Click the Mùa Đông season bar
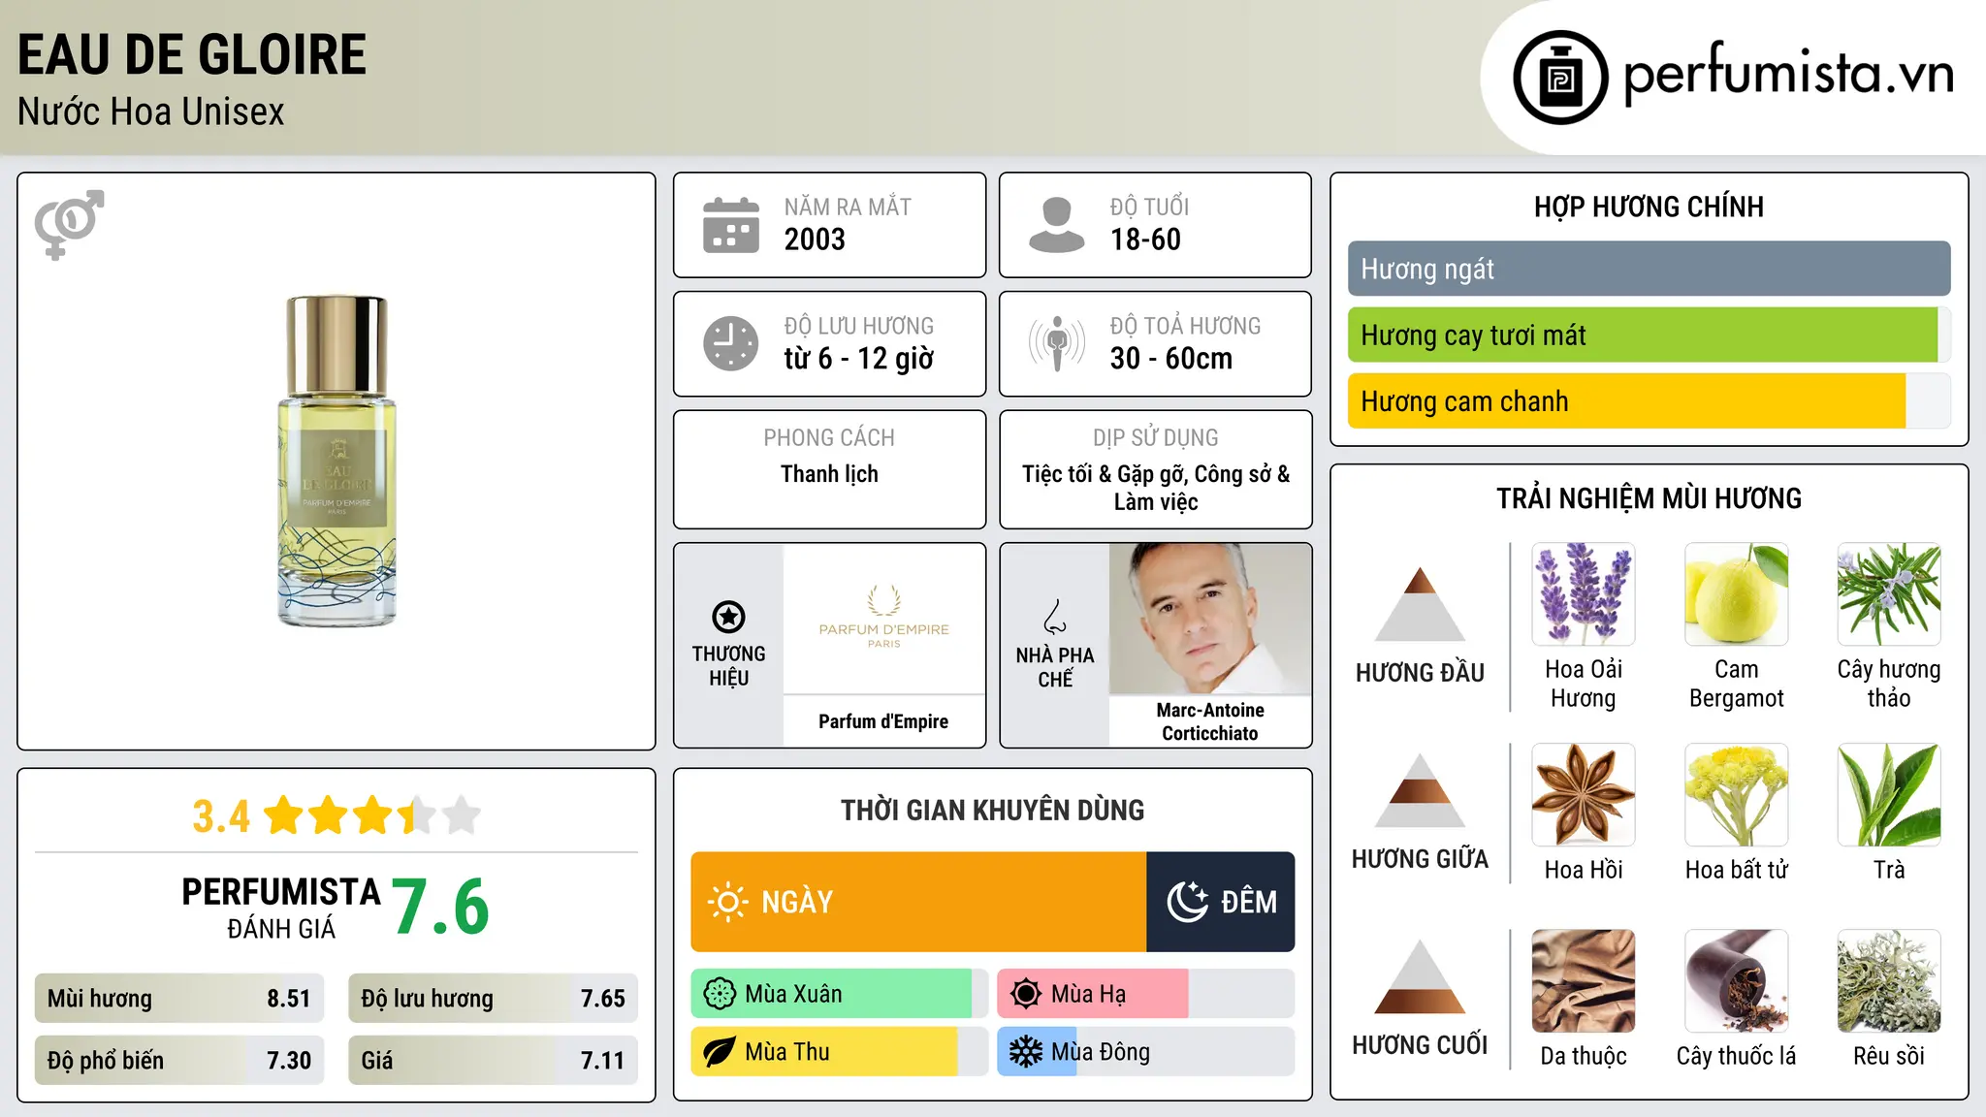The width and height of the screenshot is (1986, 1117). coord(1145,1052)
